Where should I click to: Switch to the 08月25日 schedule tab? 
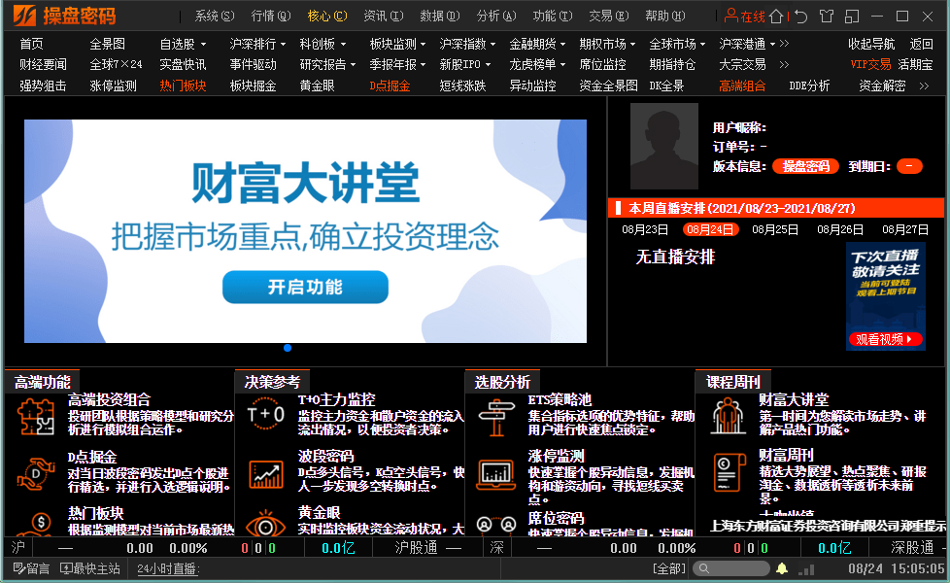775,229
